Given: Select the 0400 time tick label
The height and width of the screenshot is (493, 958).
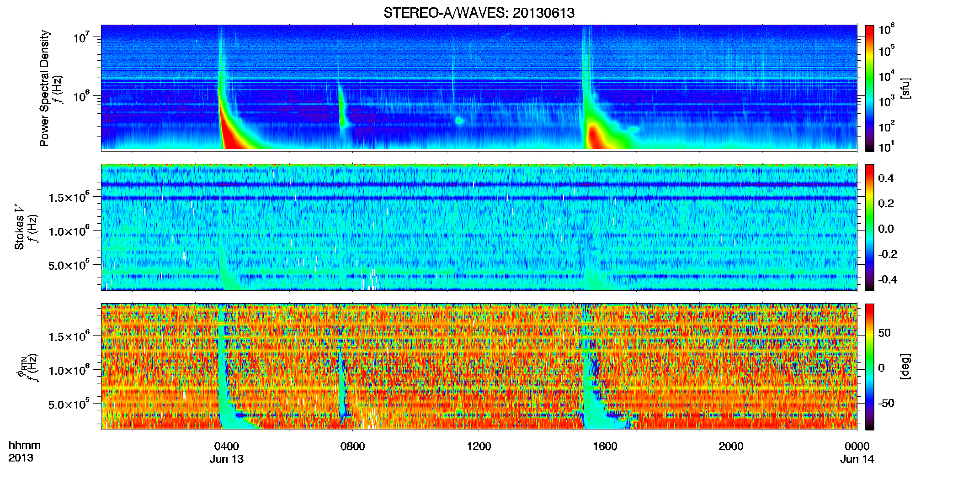Looking at the screenshot, I should click(227, 446).
